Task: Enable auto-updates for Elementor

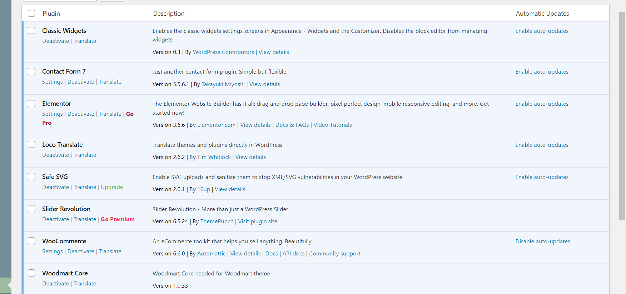Action: pyautogui.click(x=542, y=104)
